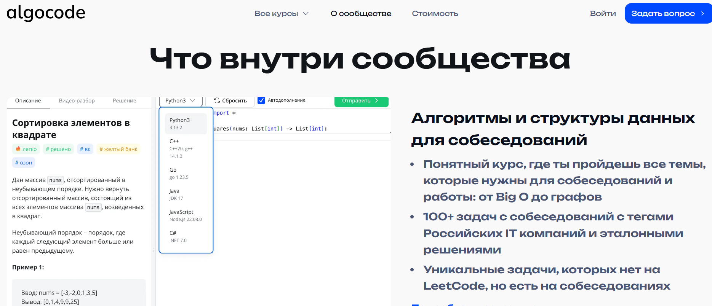This screenshot has width=712, height=306.
Task: Click the fire icon in the легко tag
Action: point(18,149)
